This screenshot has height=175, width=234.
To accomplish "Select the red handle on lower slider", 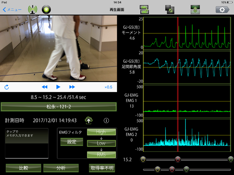I will coord(172,169).
